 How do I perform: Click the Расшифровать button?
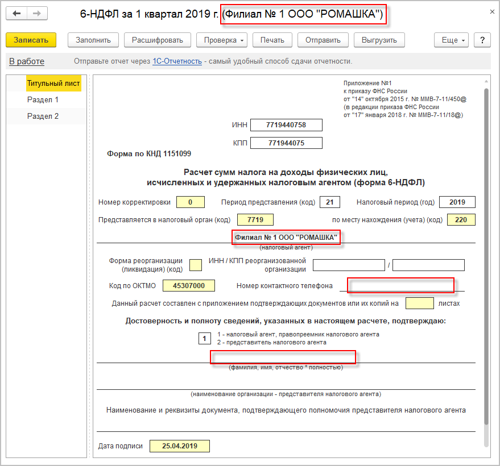158,40
